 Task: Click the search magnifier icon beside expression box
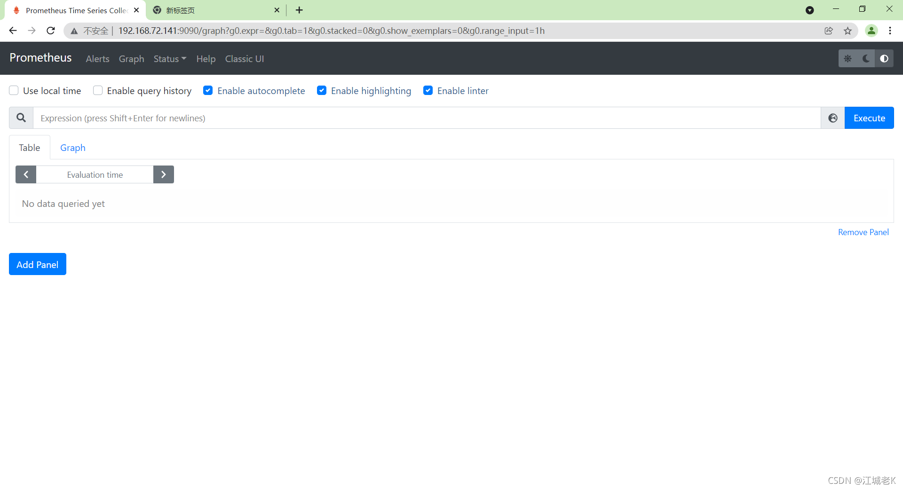click(21, 118)
